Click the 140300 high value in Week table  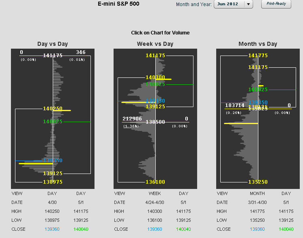coord(155,211)
